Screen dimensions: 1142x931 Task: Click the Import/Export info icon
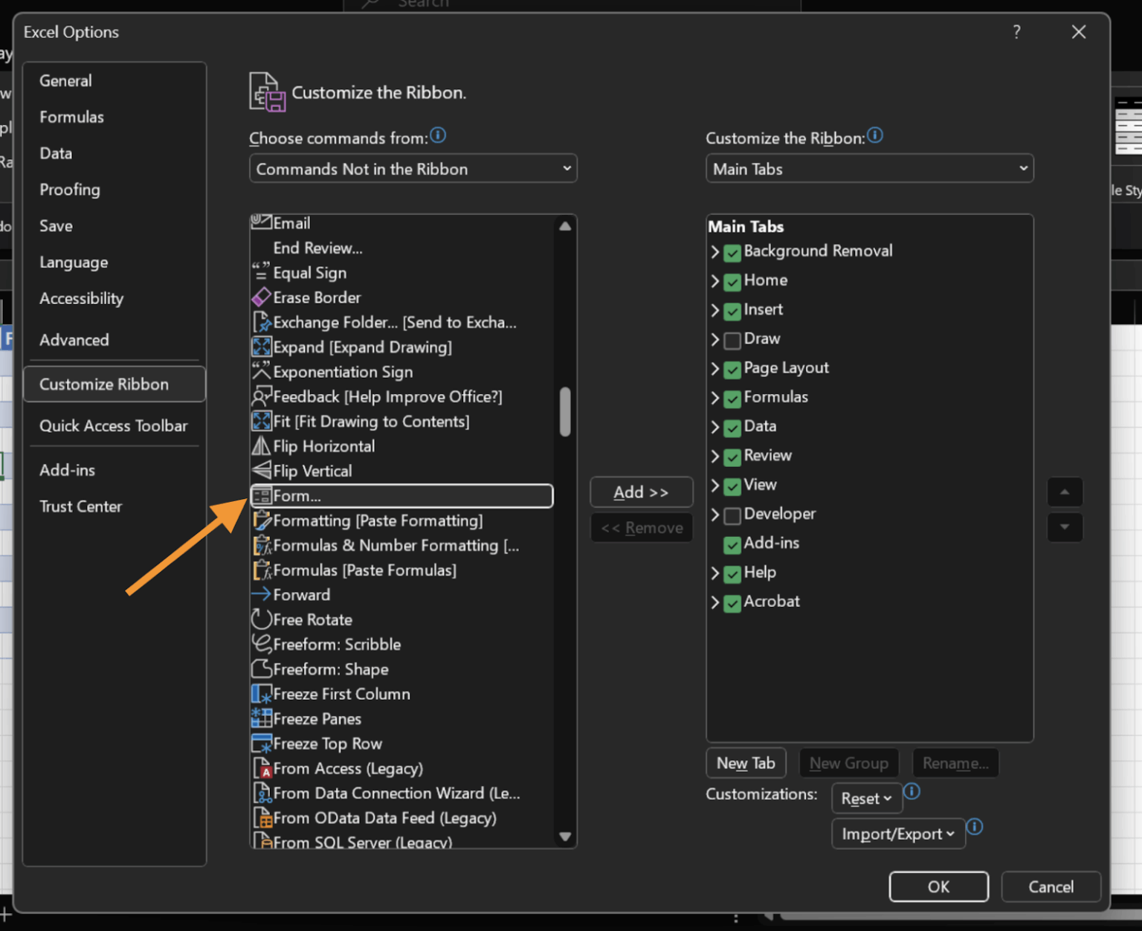pyautogui.click(x=975, y=827)
